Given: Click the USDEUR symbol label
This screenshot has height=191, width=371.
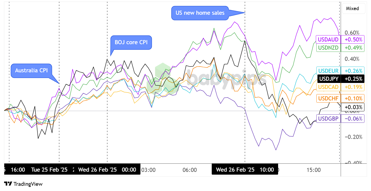Looking at the screenshot, I should (x=328, y=71).
